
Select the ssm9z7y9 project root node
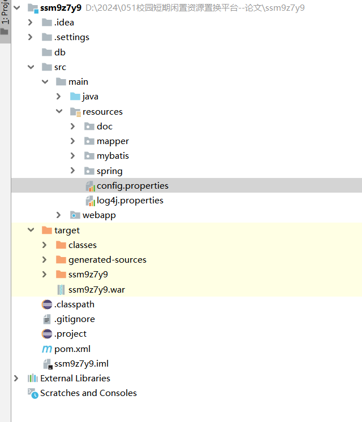[x=61, y=8]
